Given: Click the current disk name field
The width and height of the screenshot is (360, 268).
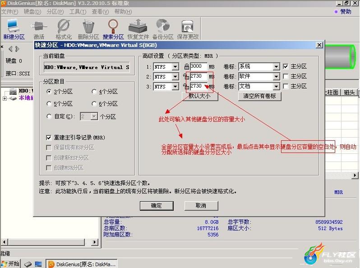Looking at the screenshot, I should pyautogui.click(x=87, y=67).
